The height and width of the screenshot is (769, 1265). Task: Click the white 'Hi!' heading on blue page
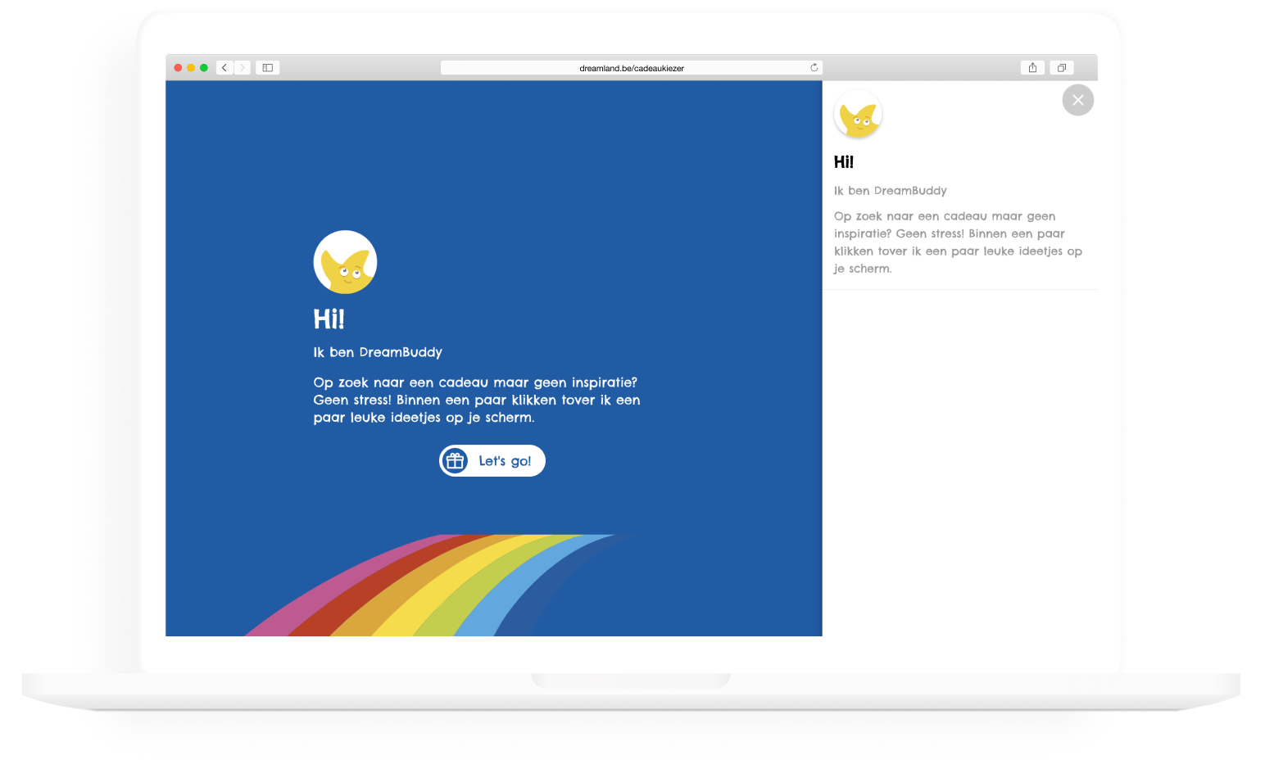click(x=329, y=319)
